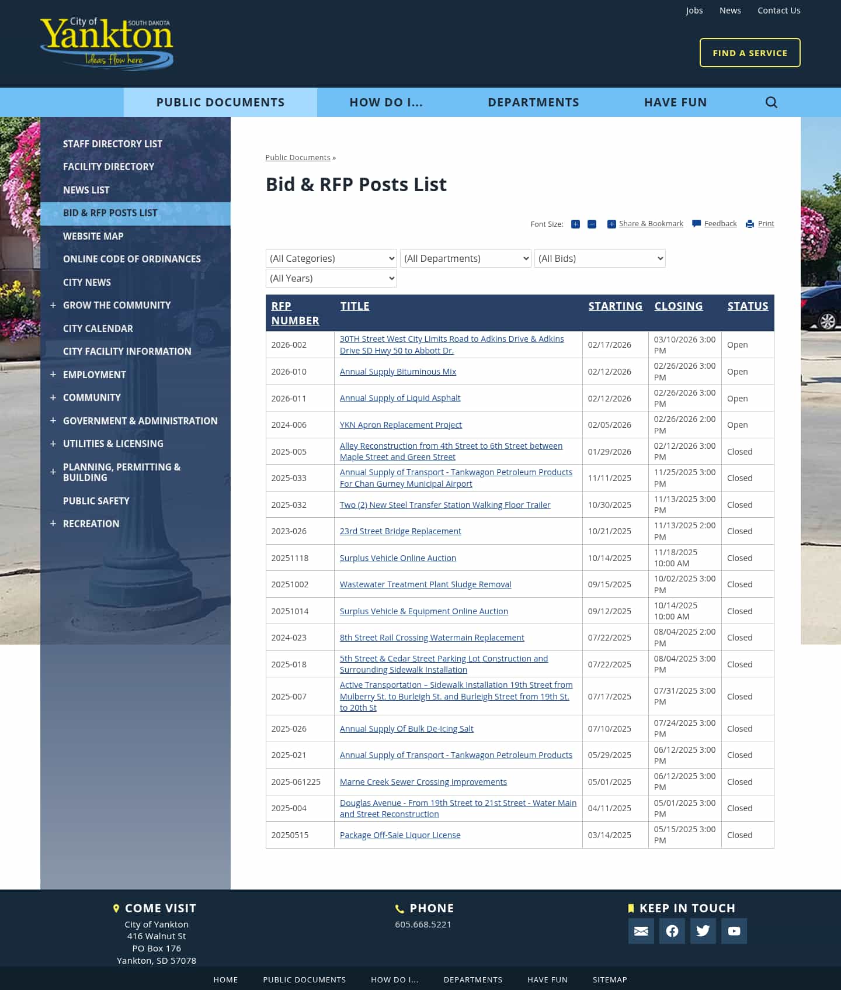Expand Government & Administration plus toggle
The height and width of the screenshot is (990, 841).
point(53,421)
